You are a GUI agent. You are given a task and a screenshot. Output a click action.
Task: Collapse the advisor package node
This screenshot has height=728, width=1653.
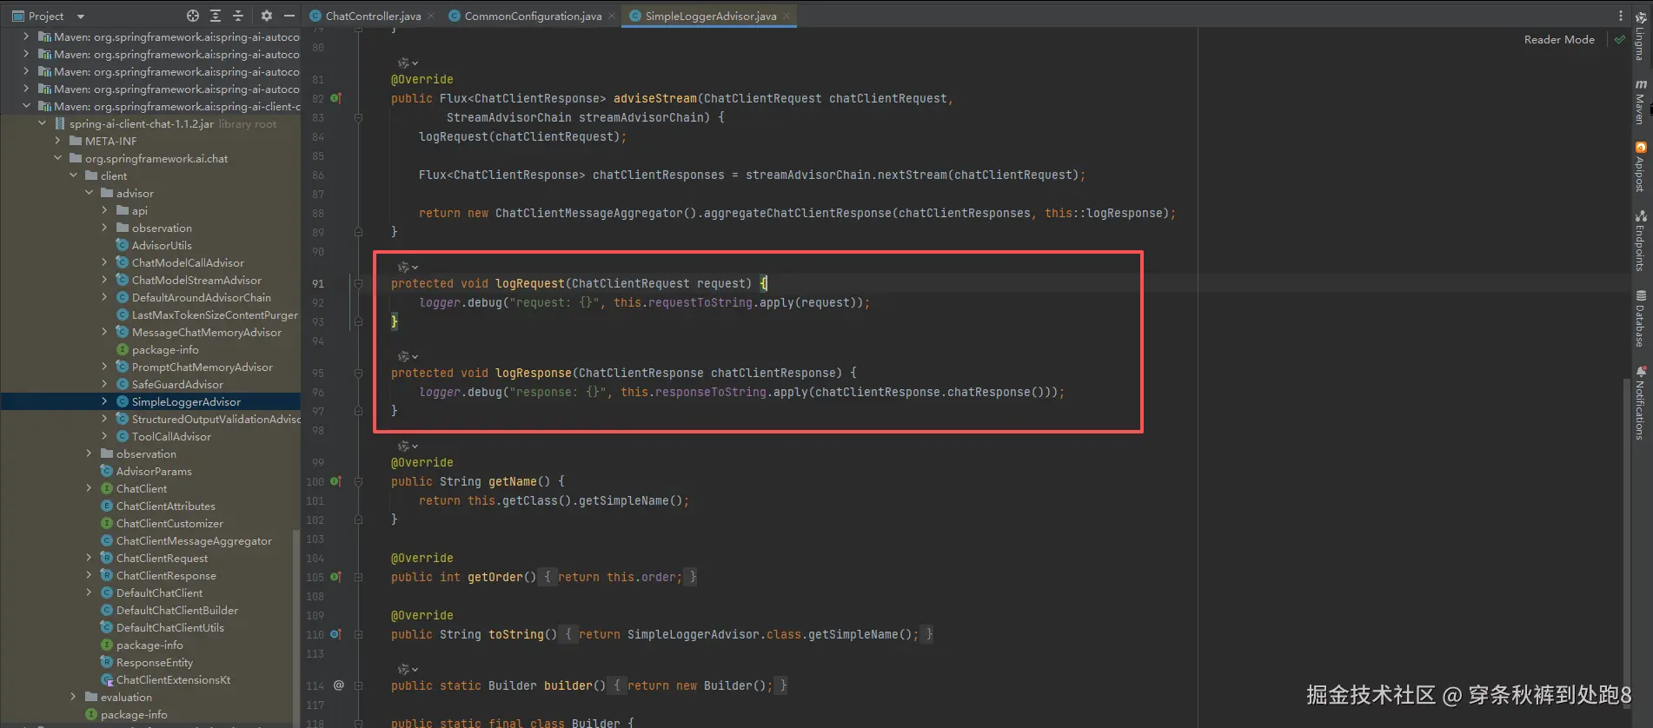click(x=90, y=193)
